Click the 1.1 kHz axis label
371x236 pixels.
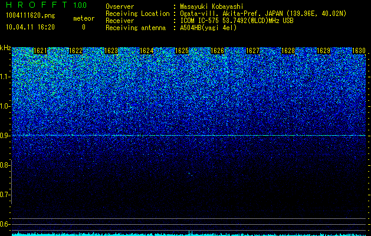pyautogui.click(x=5, y=77)
